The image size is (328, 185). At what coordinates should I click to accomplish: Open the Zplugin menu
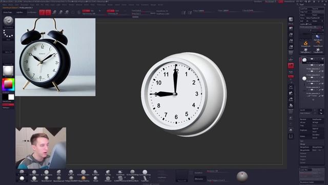click(153, 5)
